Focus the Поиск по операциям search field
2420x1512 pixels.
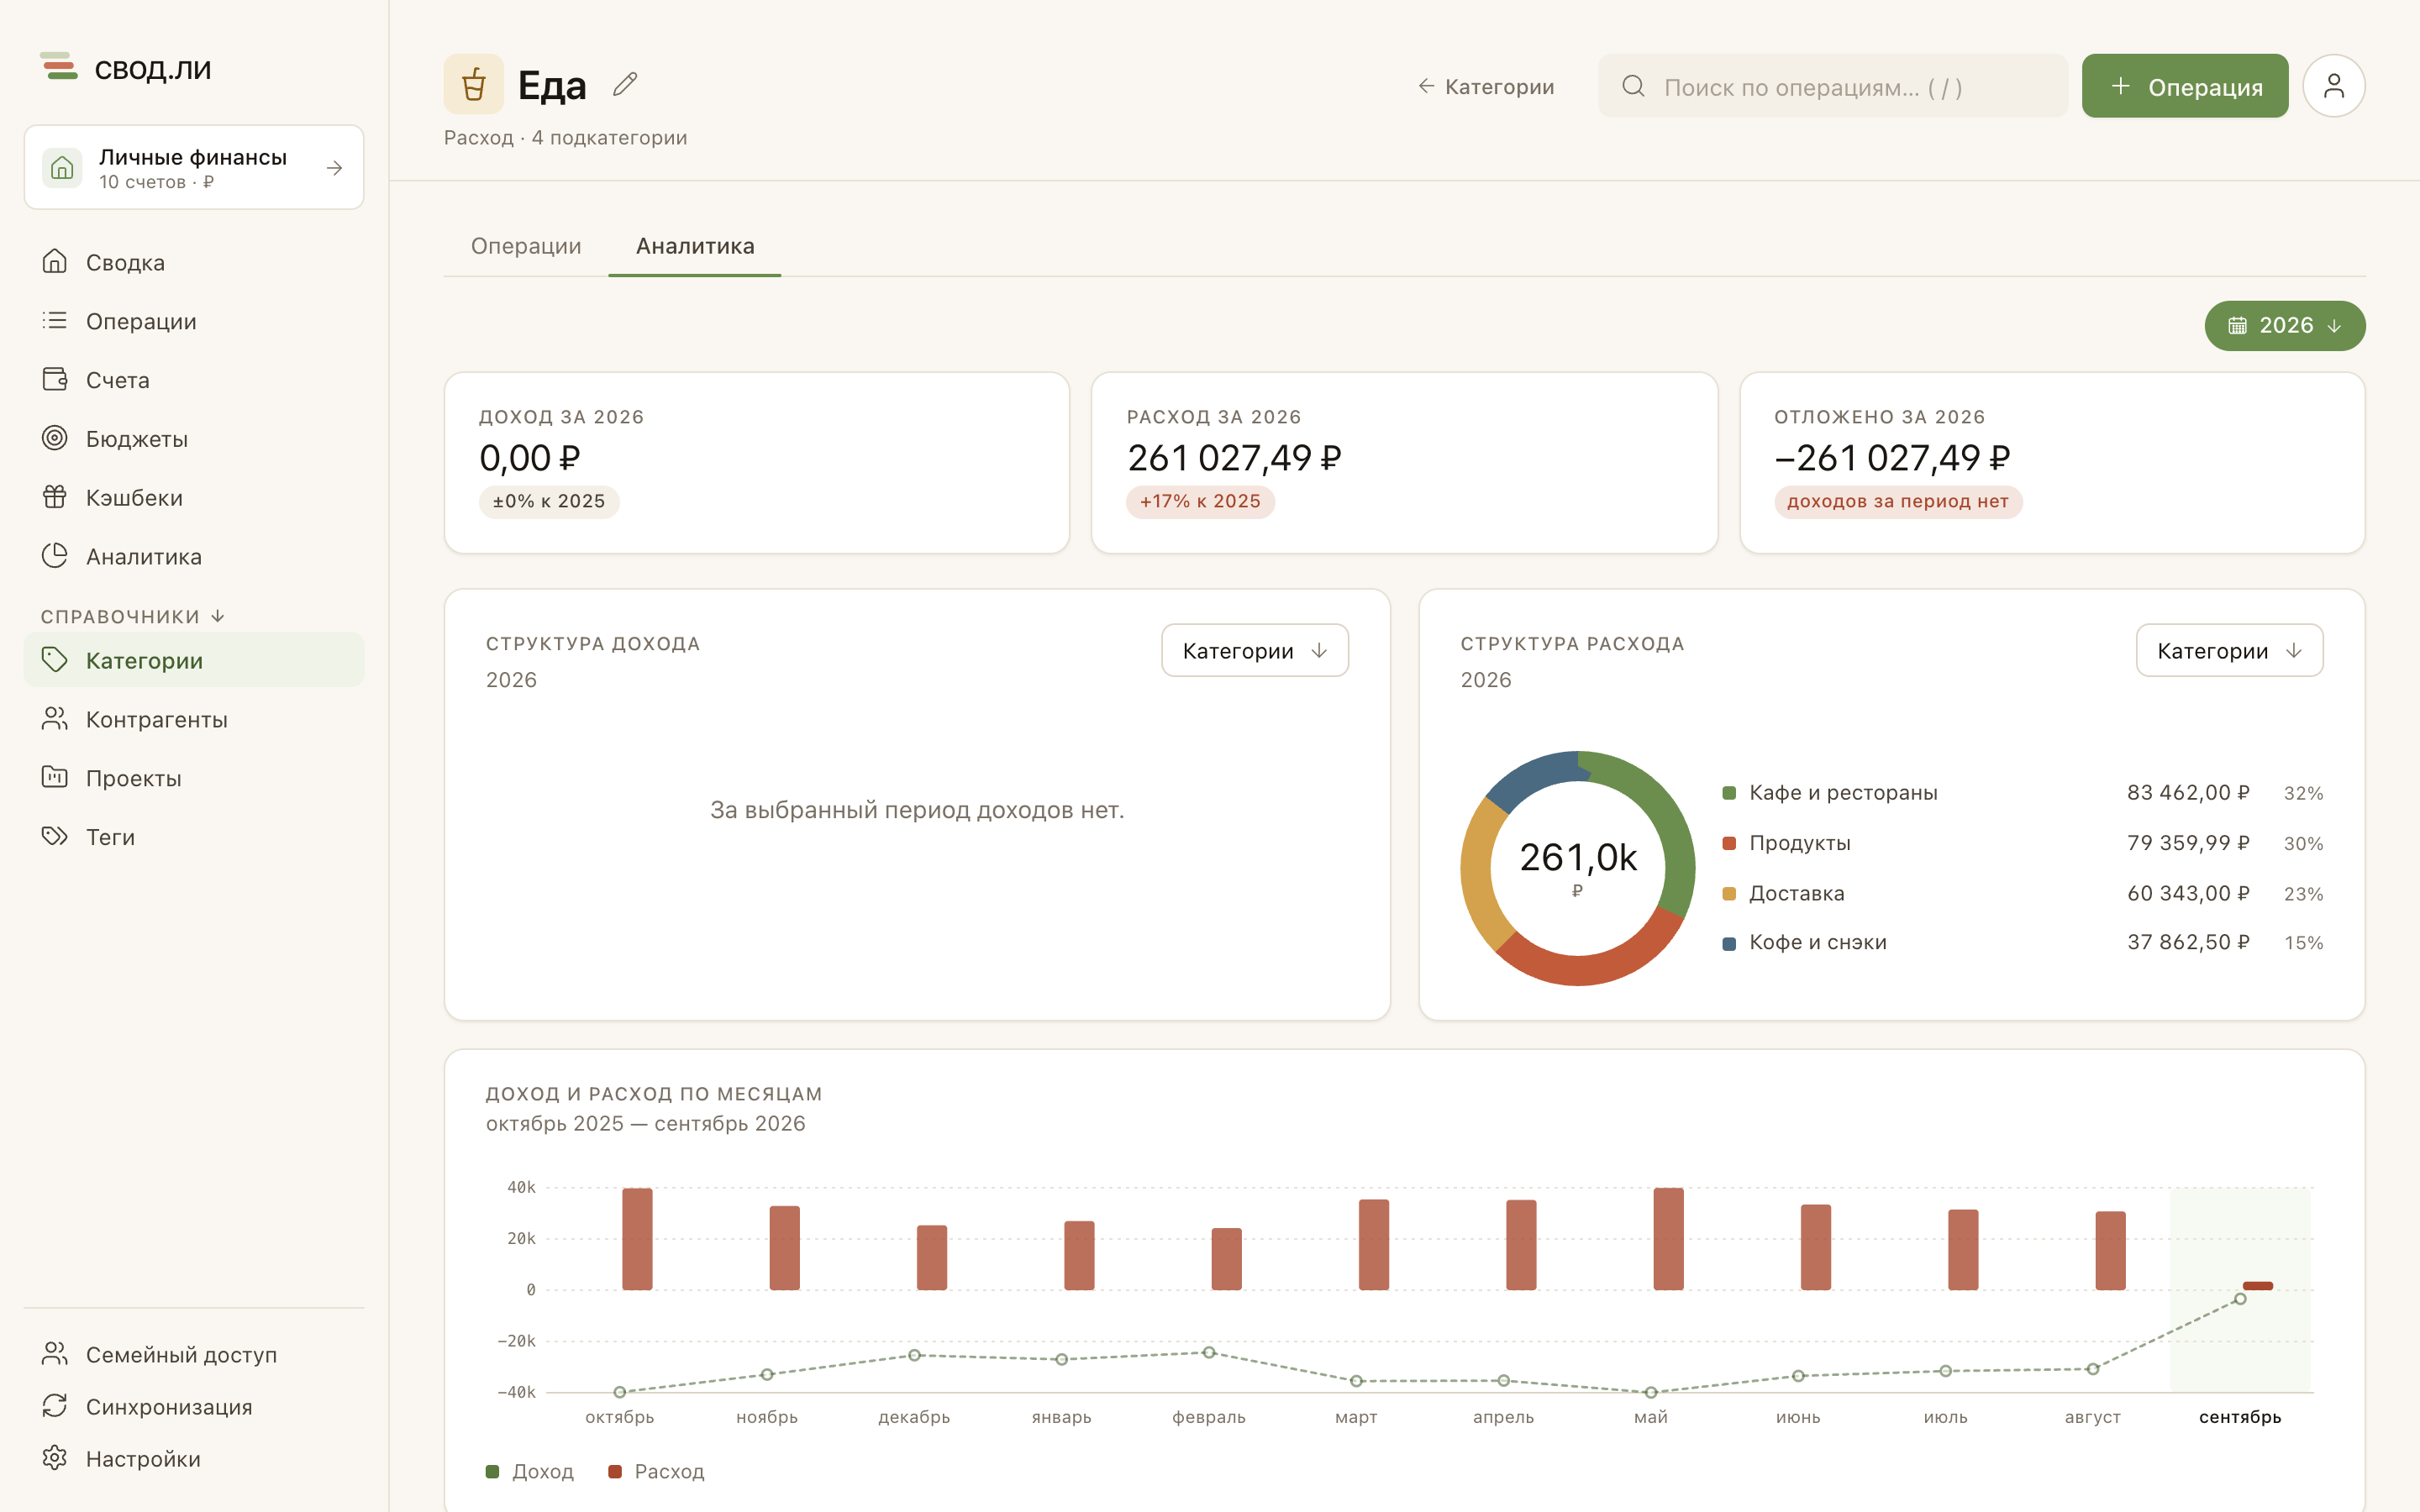pos(1832,86)
